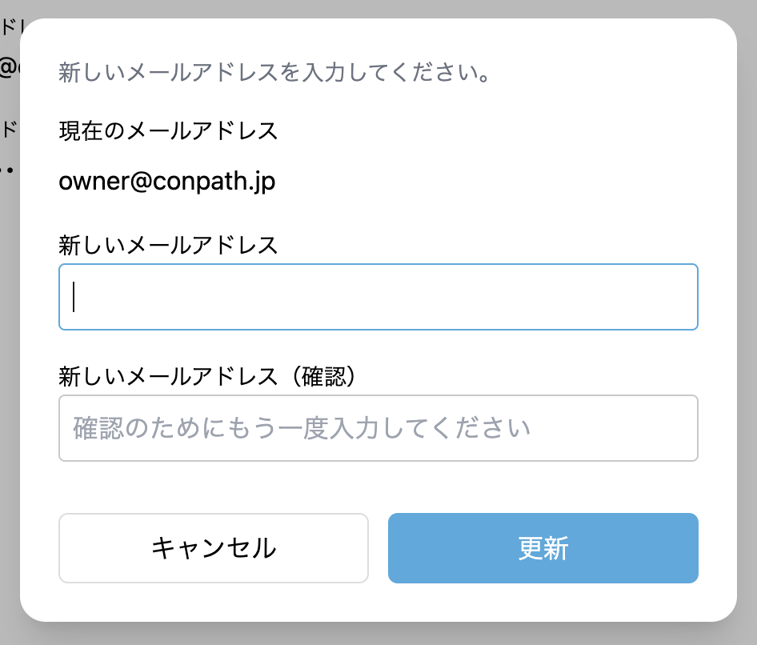Click empty white space right of owner@conpath.jp
Viewport: 757px width, 645px height.
[x=480, y=182]
